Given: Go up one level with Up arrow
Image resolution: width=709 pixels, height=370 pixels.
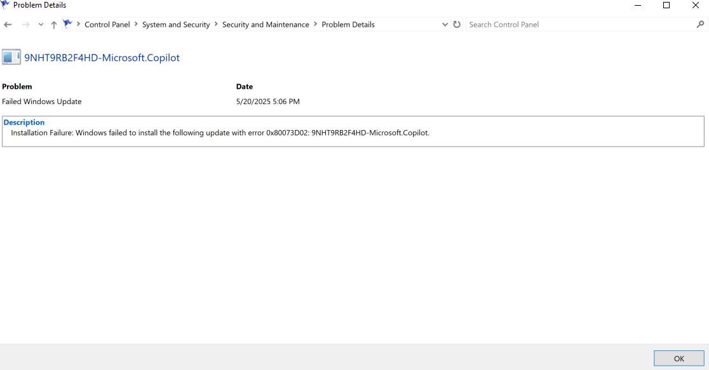Looking at the screenshot, I should (x=54, y=25).
